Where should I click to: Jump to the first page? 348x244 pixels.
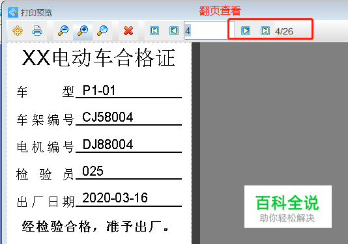154,31
